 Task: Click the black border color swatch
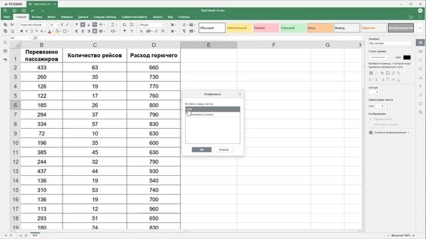click(x=407, y=58)
